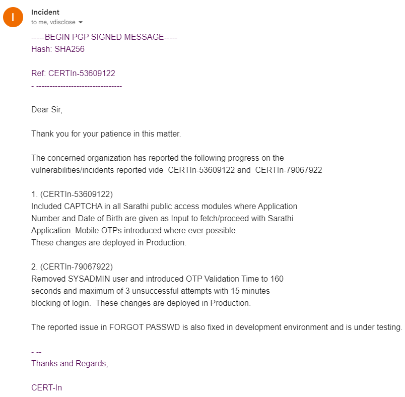Click the dashed separator line below Ref
The height and width of the screenshot is (397, 405).
(77, 86)
